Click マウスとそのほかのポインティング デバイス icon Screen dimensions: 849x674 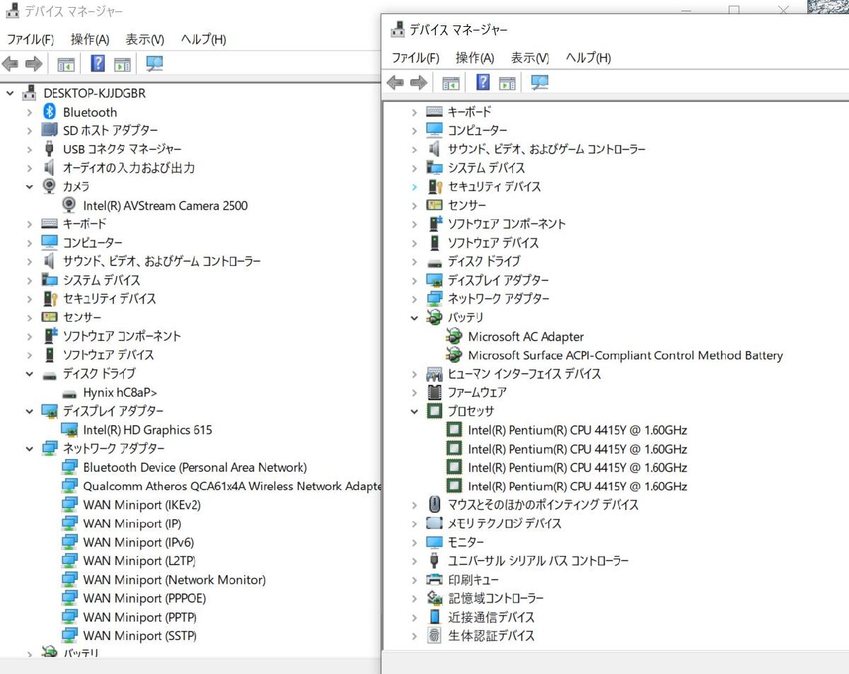434,504
